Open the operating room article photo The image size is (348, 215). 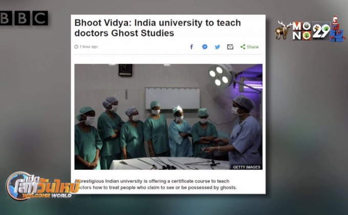(x=168, y=117)
